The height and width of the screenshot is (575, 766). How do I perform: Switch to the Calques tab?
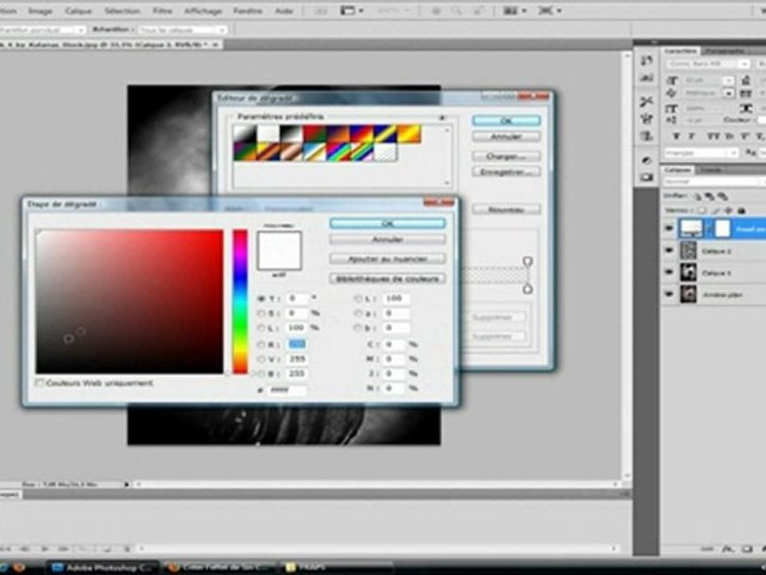pyautogui.click(x=678, y=170)
